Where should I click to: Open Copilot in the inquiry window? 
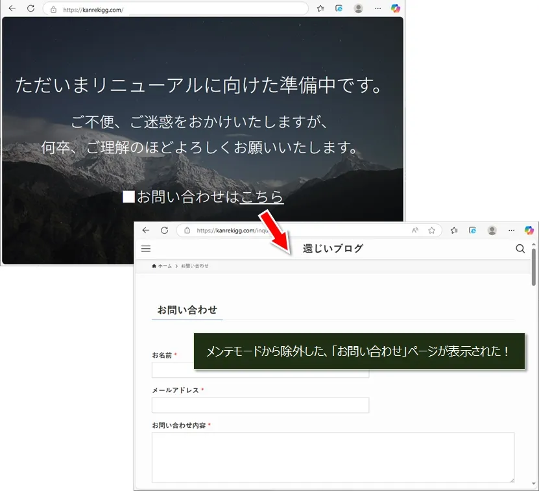[x=529, y=230]
